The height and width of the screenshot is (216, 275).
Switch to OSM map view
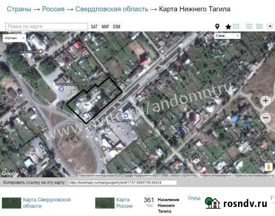(x=116, y=27)
